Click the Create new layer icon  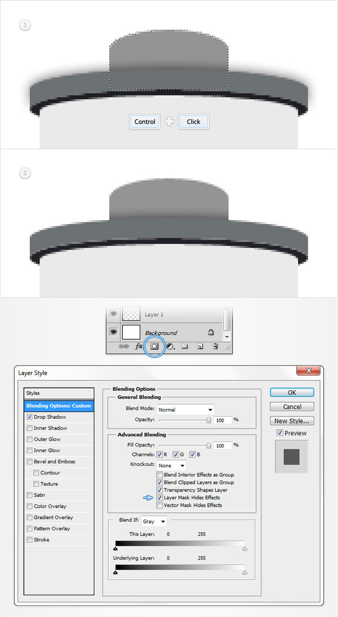200,347
